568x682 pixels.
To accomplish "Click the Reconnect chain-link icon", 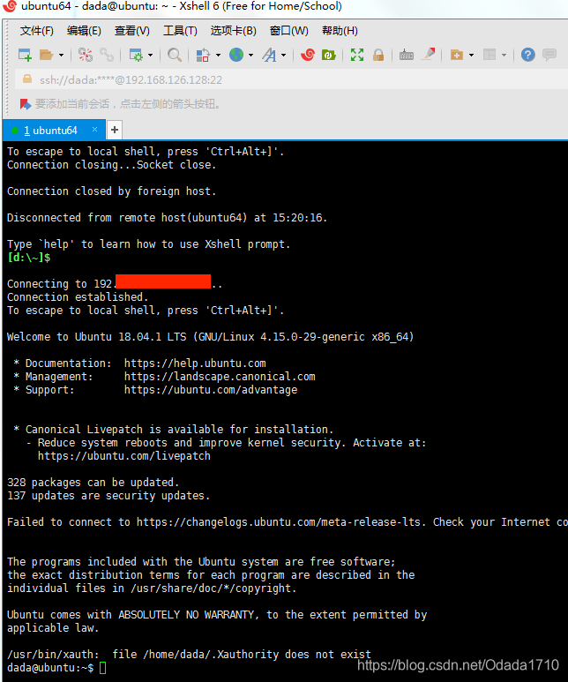I will (107, 55).
